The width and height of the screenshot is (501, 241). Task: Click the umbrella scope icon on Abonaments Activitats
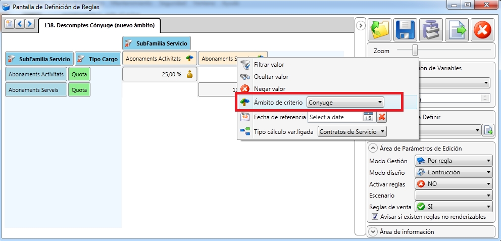(x=189, y=58)
